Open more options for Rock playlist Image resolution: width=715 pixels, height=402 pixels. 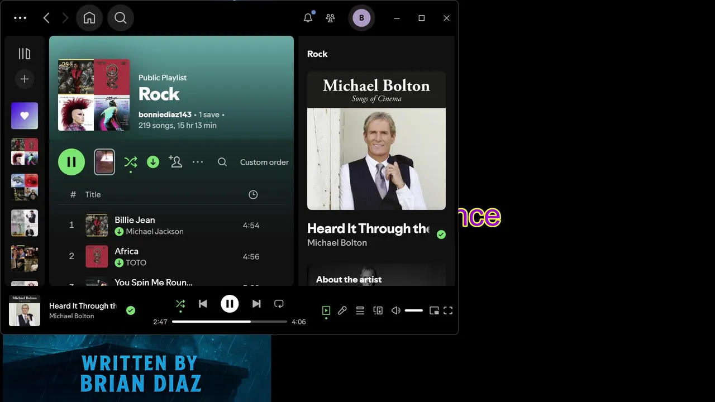coord(198,162)
